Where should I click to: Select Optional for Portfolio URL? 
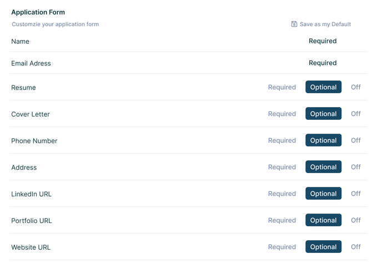coord(323,220)
